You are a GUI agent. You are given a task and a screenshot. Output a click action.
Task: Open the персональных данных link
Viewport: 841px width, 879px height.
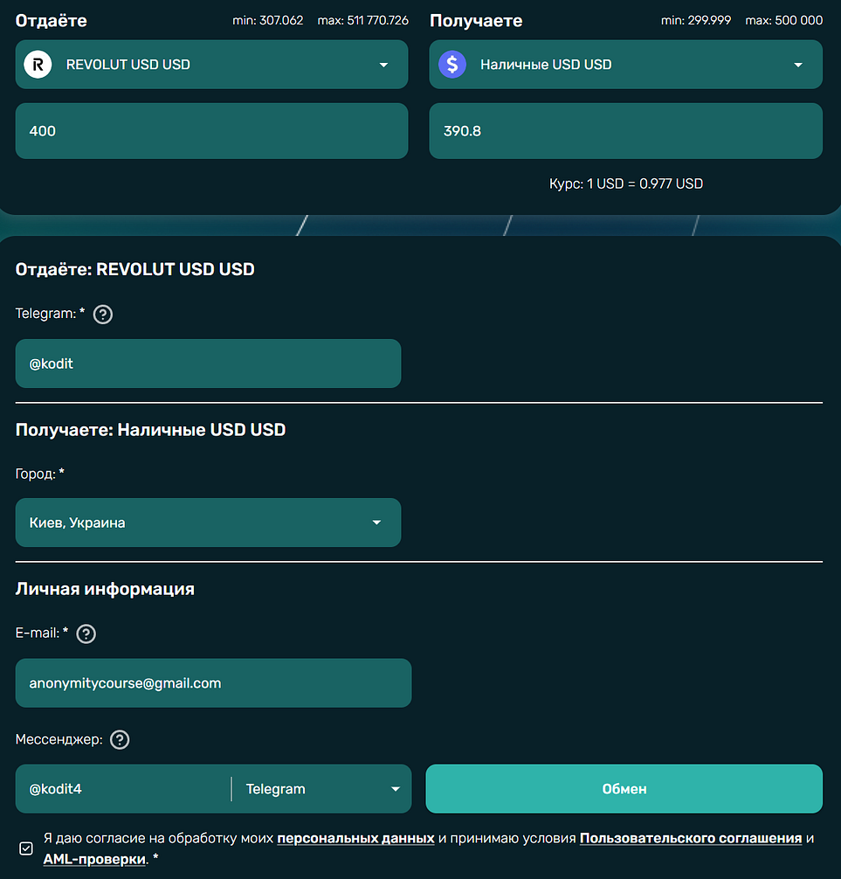(x=355, y=839)
